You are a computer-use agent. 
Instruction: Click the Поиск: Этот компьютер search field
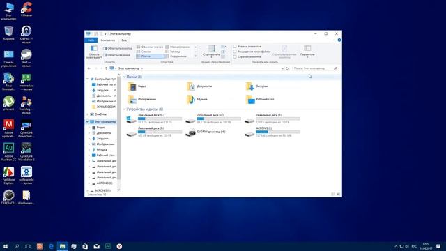pos(315,68)
